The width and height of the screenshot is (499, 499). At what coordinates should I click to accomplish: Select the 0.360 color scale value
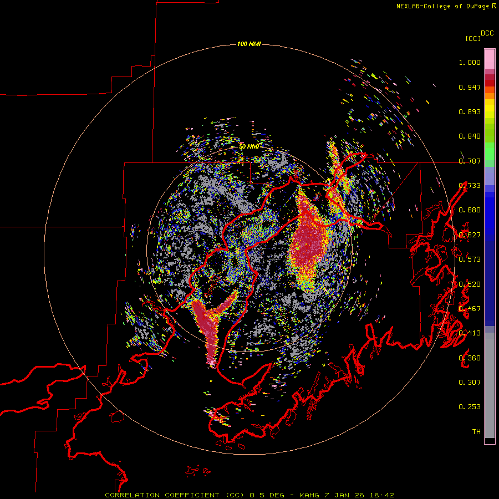click(x=470, y=358)
